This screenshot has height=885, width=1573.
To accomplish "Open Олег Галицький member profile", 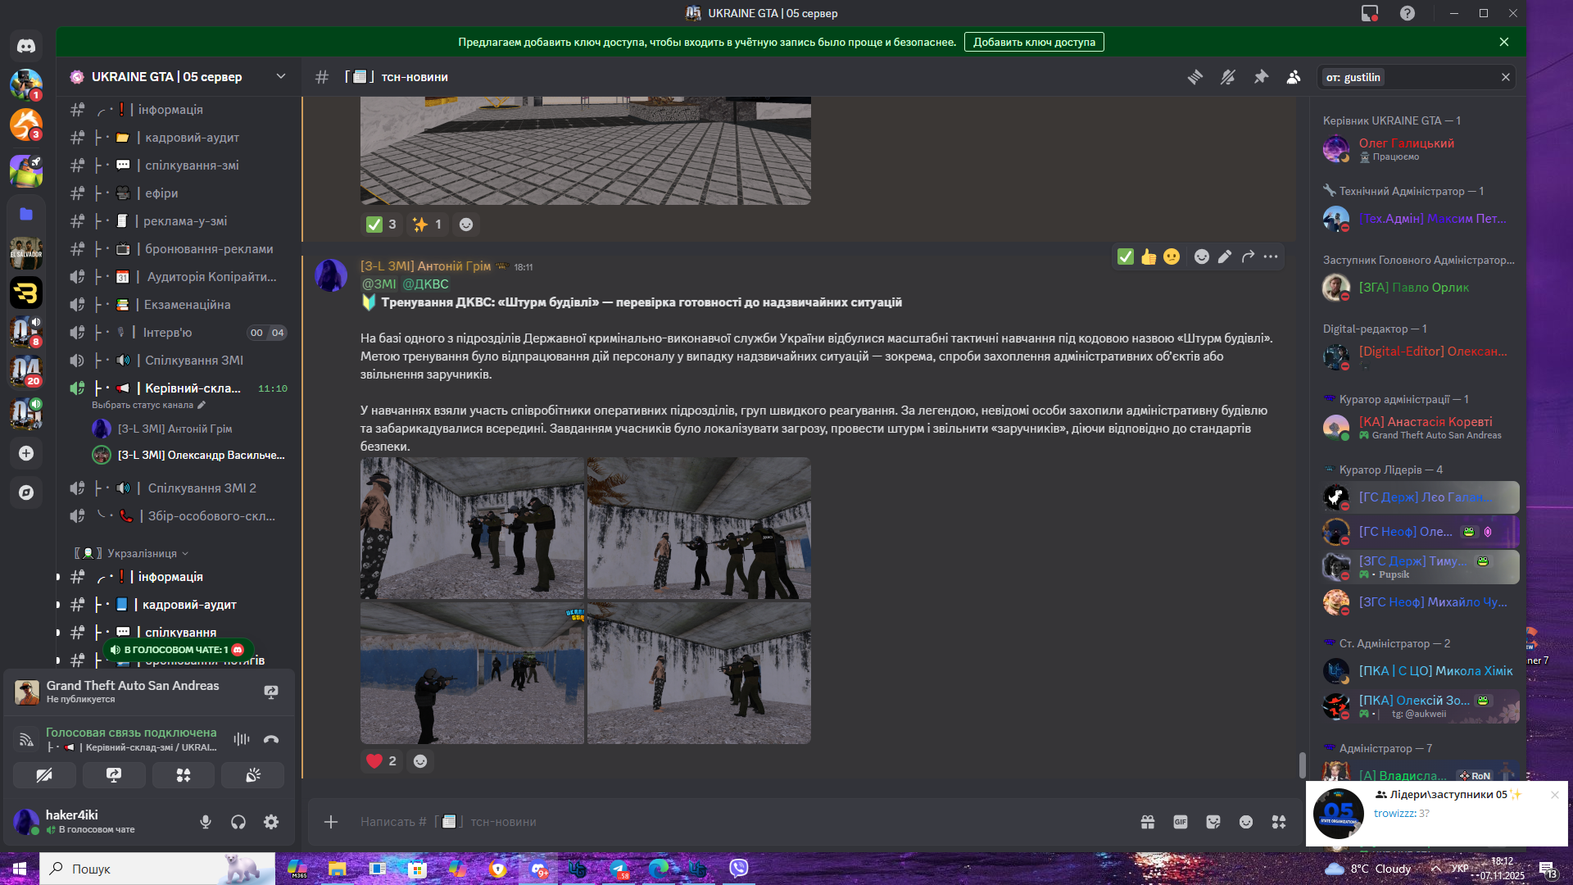I will (1418, 149).
